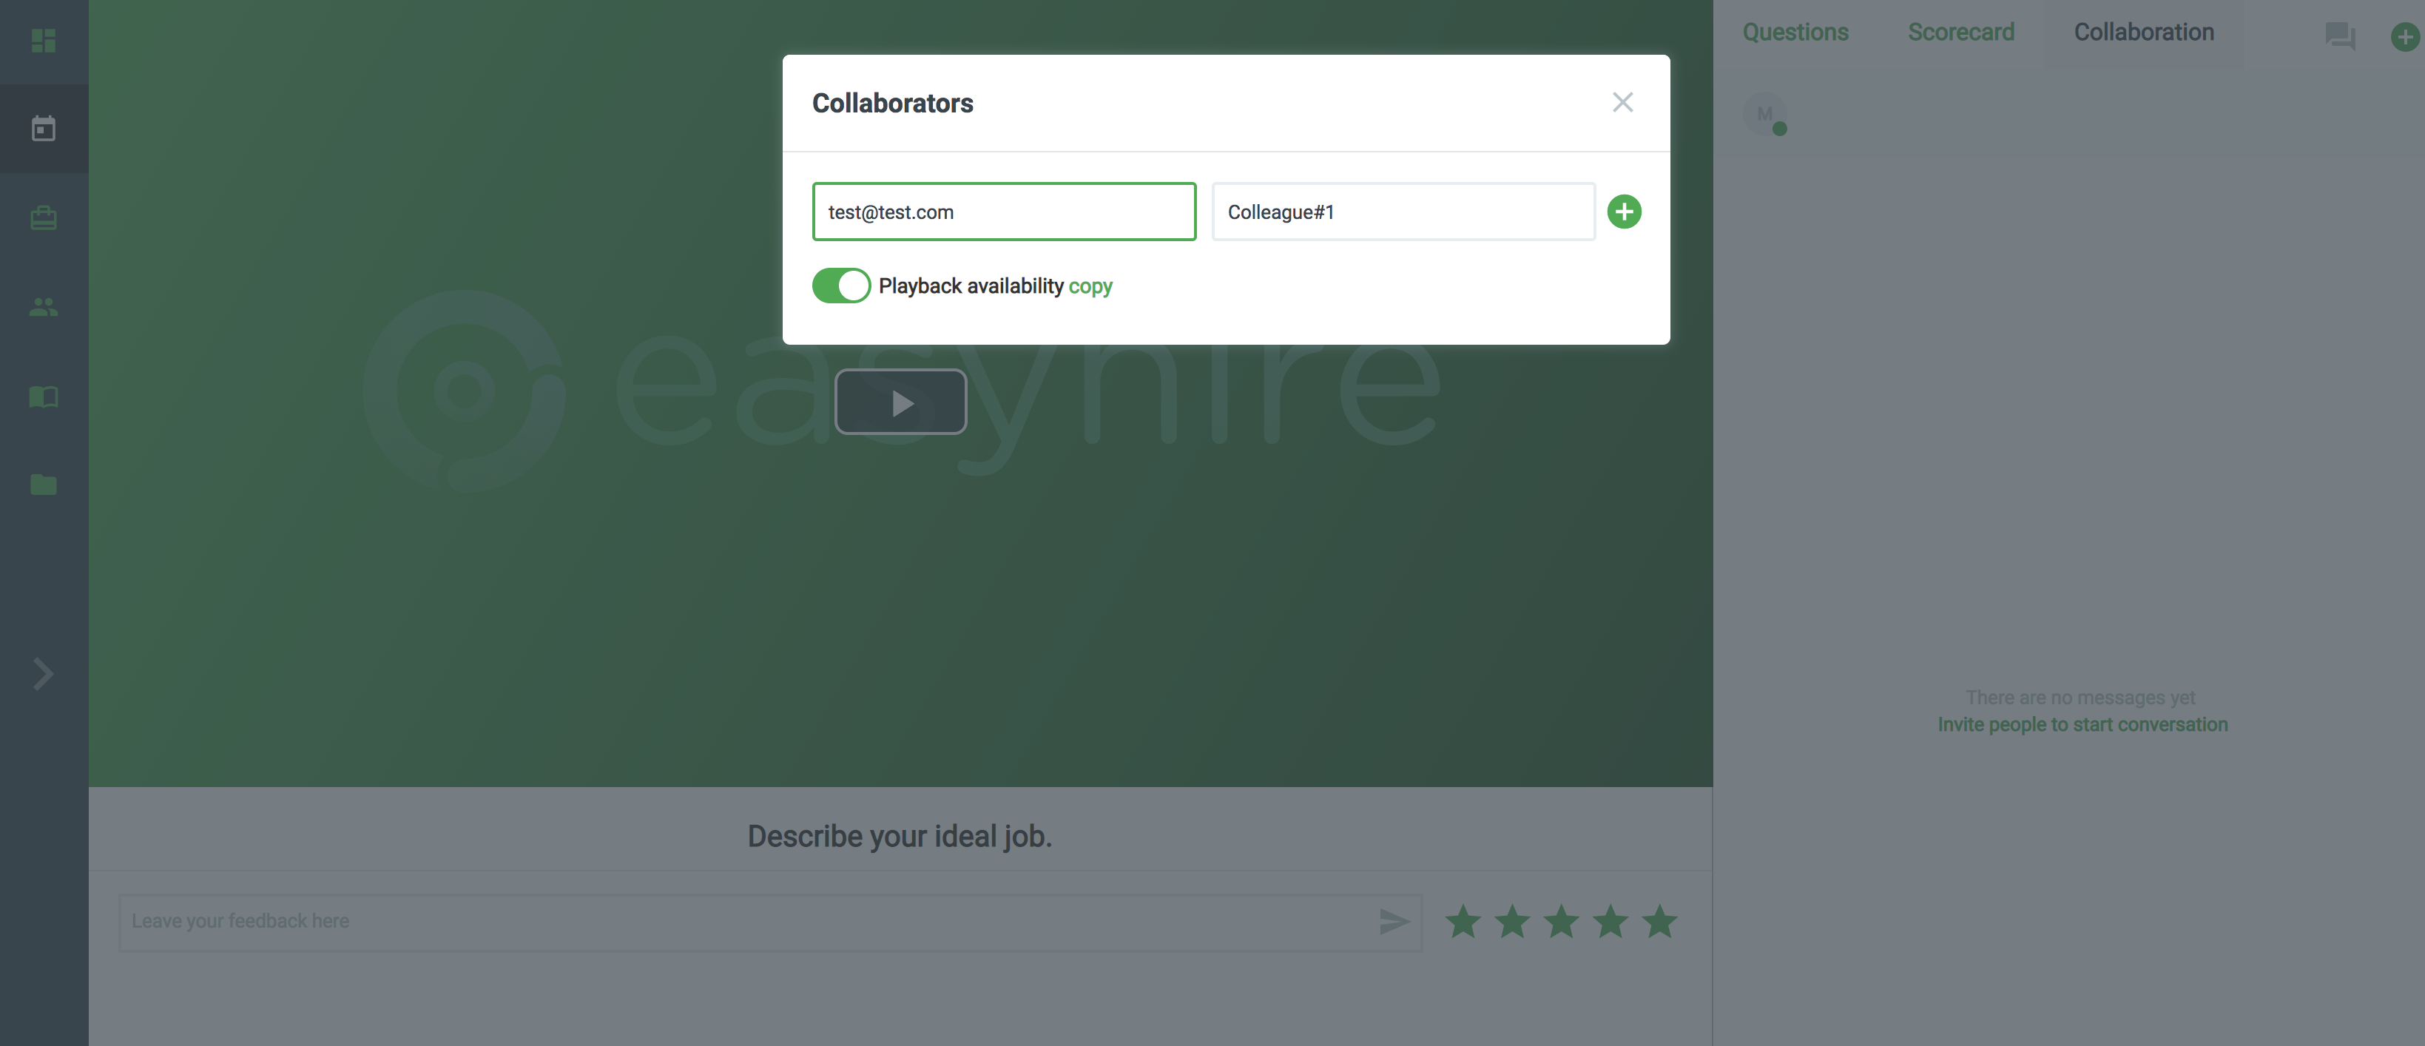Toggle the Playback availability switch off

pyautogui.click(x=840, y=286)
